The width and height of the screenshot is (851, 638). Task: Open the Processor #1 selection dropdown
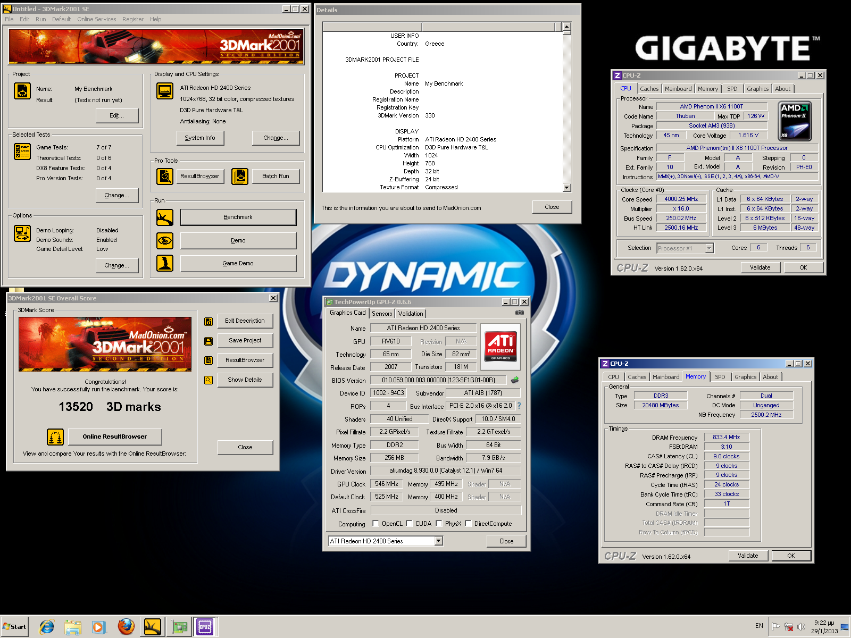click(709, 248)
